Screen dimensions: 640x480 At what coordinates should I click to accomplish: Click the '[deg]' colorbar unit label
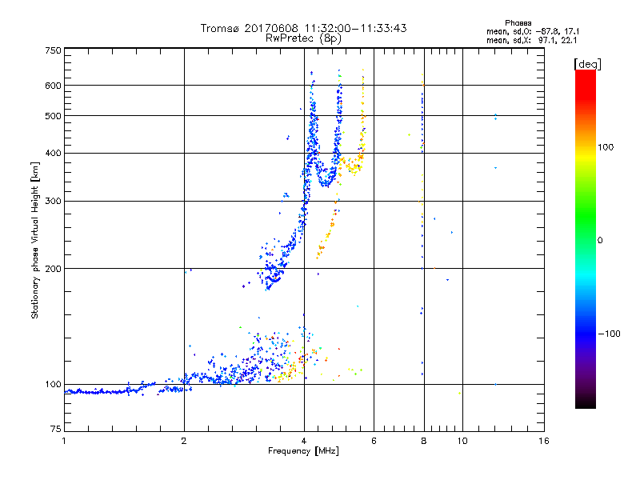point(587,64)
